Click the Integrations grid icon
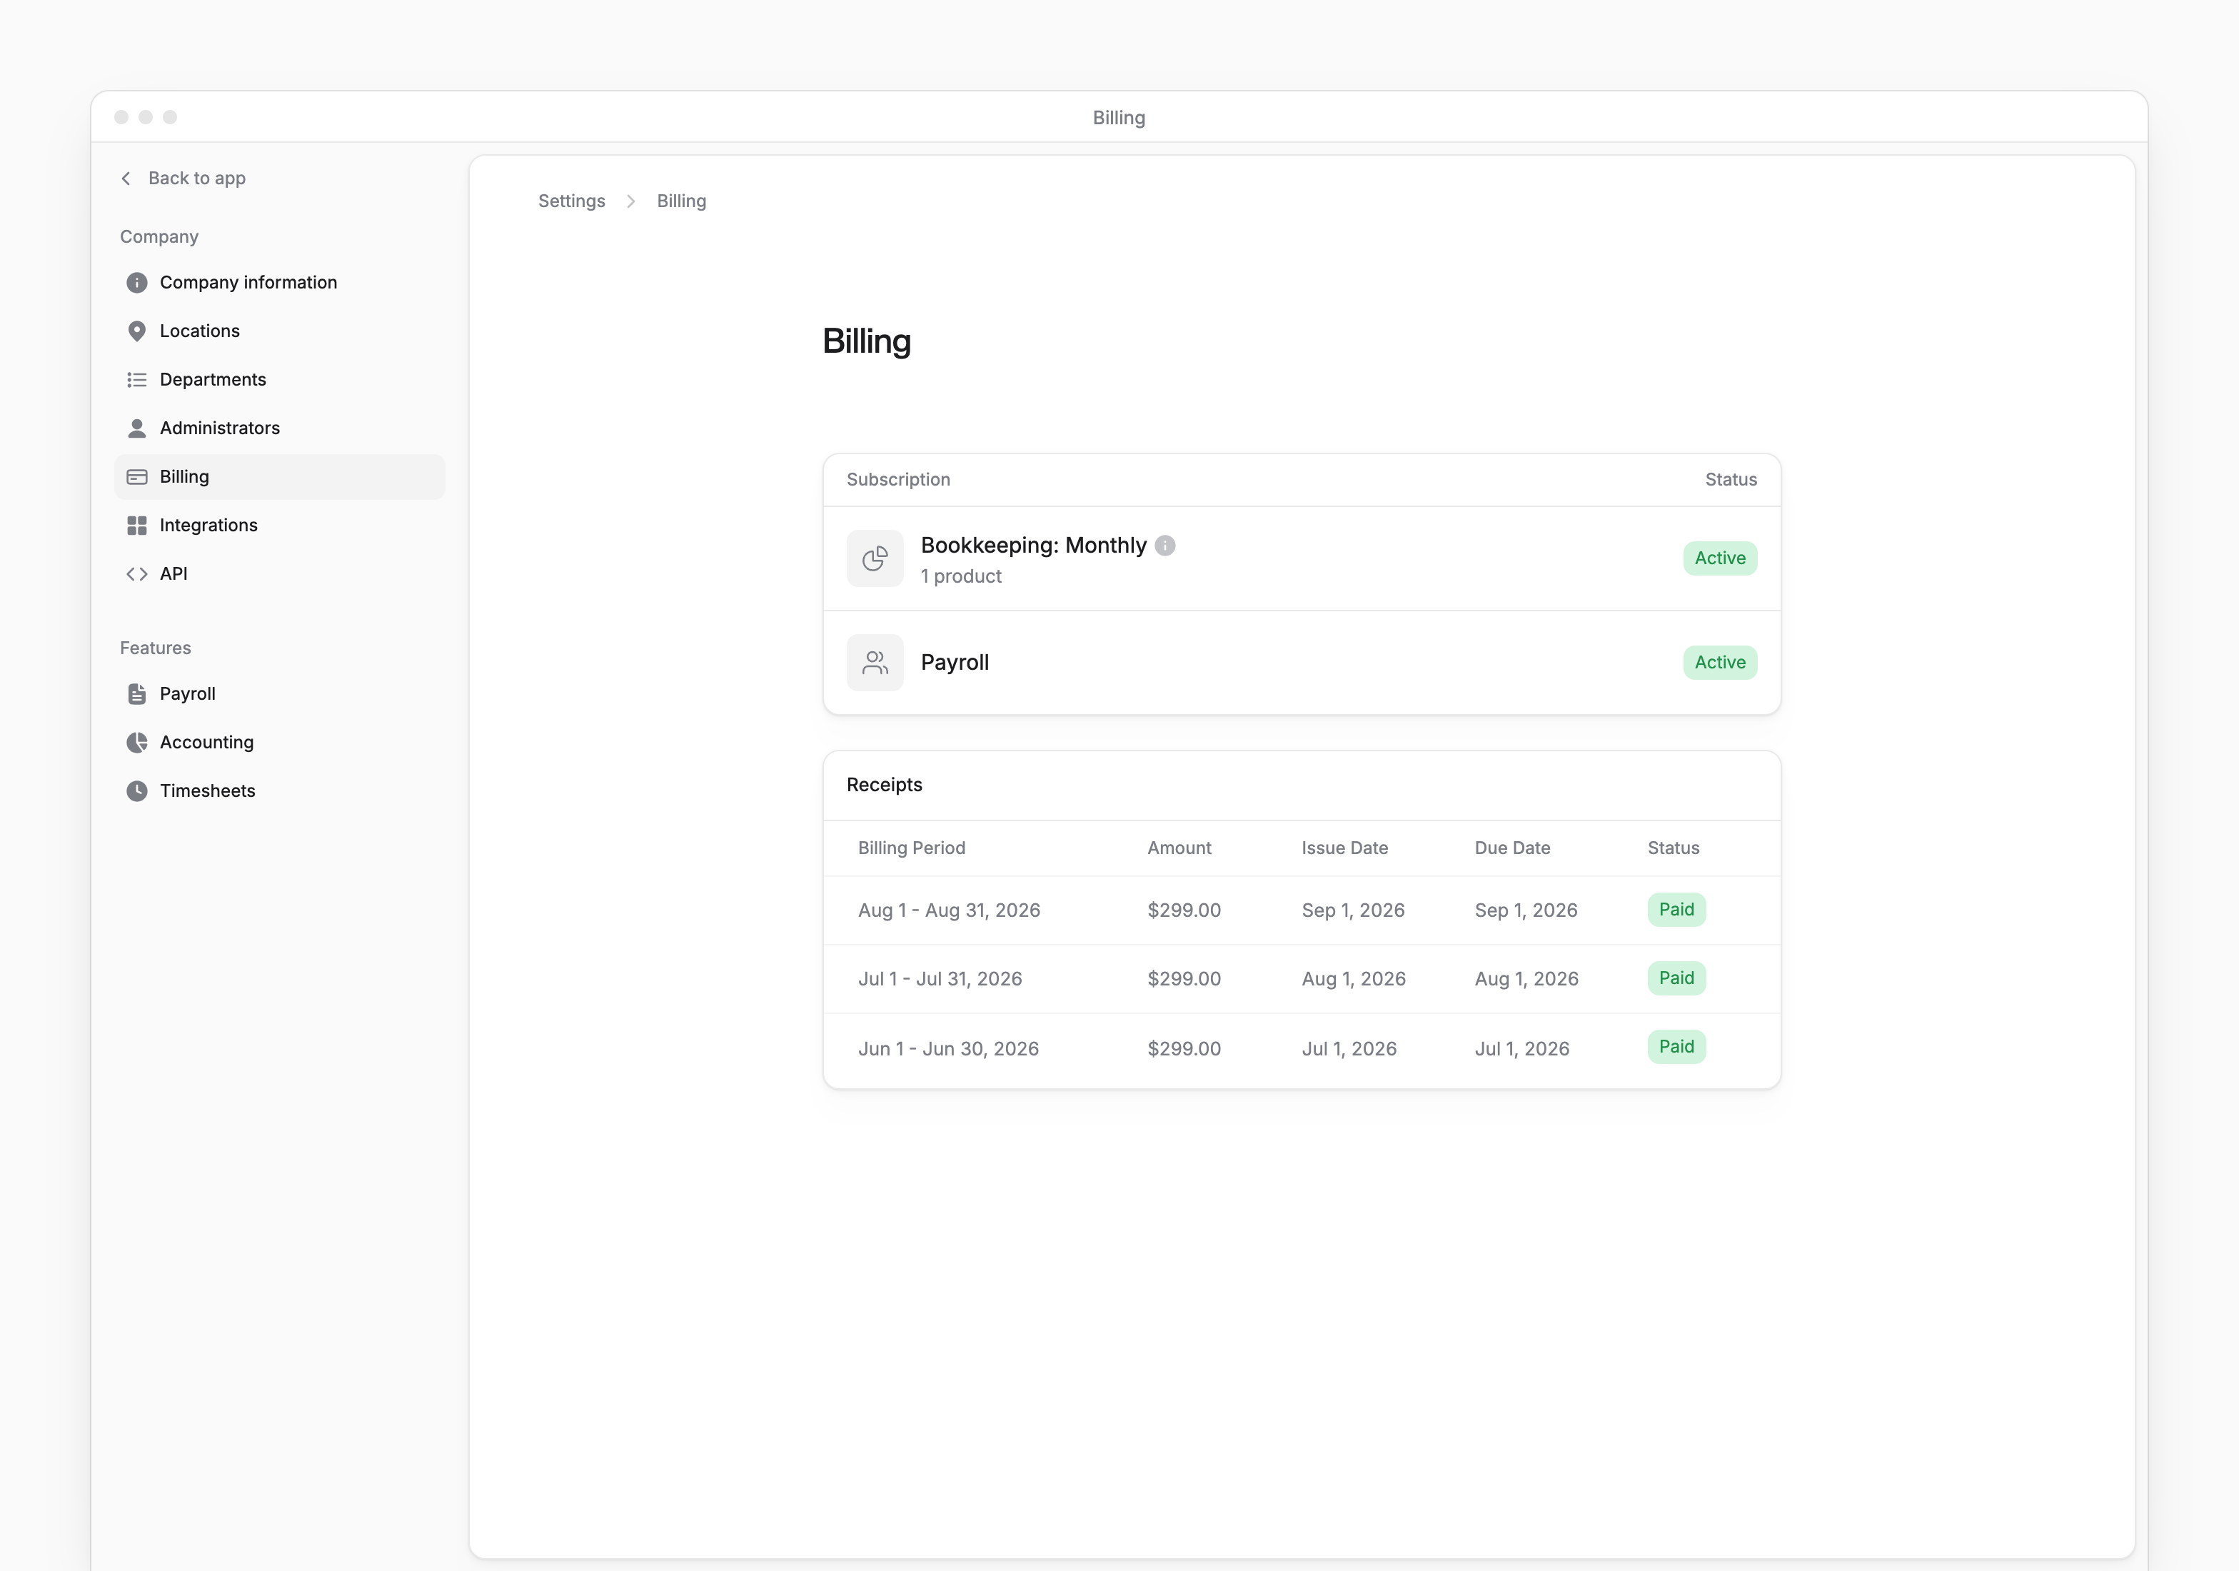Image resolution: width=2239 pixels, height=1571 pixels. 136,526
